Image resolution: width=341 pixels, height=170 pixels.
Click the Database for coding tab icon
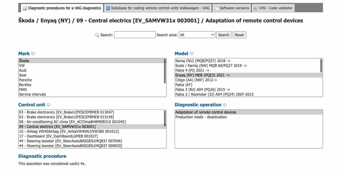108,8
